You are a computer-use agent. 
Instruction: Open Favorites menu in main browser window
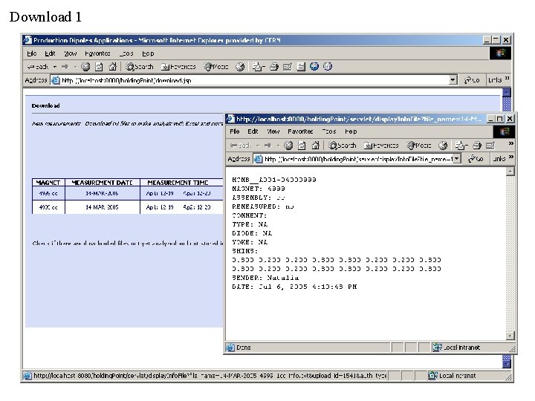pos(97,53)
